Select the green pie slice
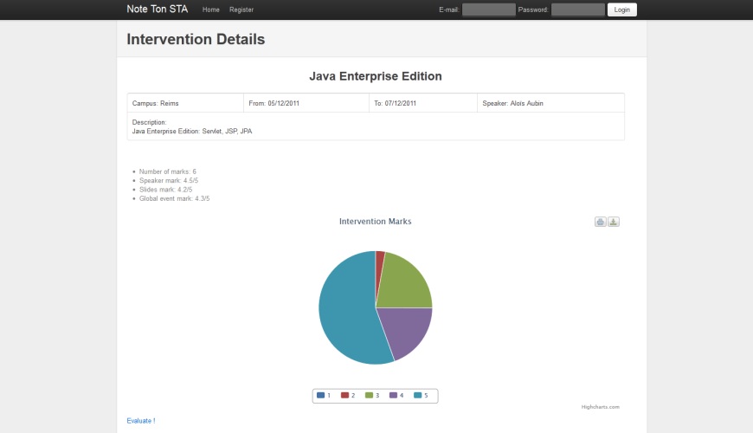 406,283
